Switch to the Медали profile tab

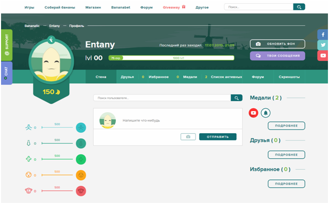tap(190, 77)
